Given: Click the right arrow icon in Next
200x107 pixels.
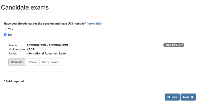Looking at the screenshot, I should [x=192, y=97].
